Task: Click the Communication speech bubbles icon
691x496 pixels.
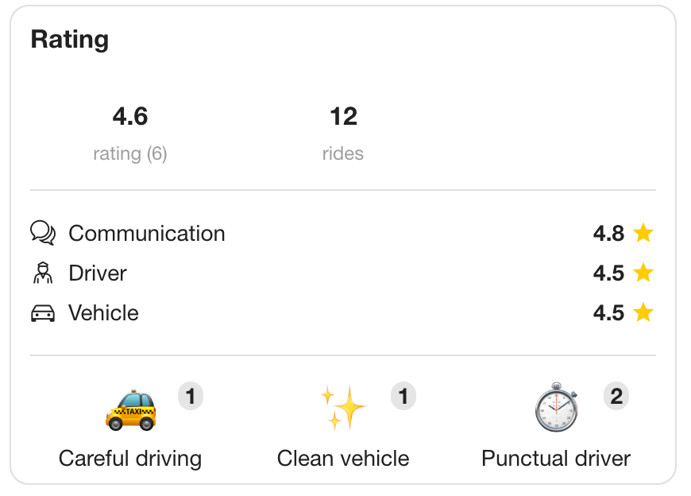Action: click(44, 234)
